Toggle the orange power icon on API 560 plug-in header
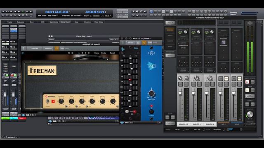The height and width of the screenshot is (148, 264). point(144,43)
